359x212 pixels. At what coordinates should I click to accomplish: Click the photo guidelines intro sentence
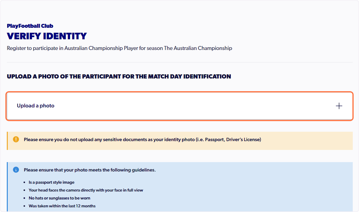(90, 170)
